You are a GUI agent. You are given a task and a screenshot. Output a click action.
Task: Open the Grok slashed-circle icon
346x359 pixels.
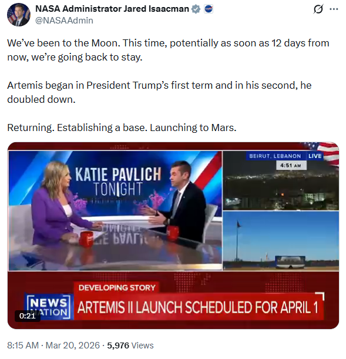(318, 9)
